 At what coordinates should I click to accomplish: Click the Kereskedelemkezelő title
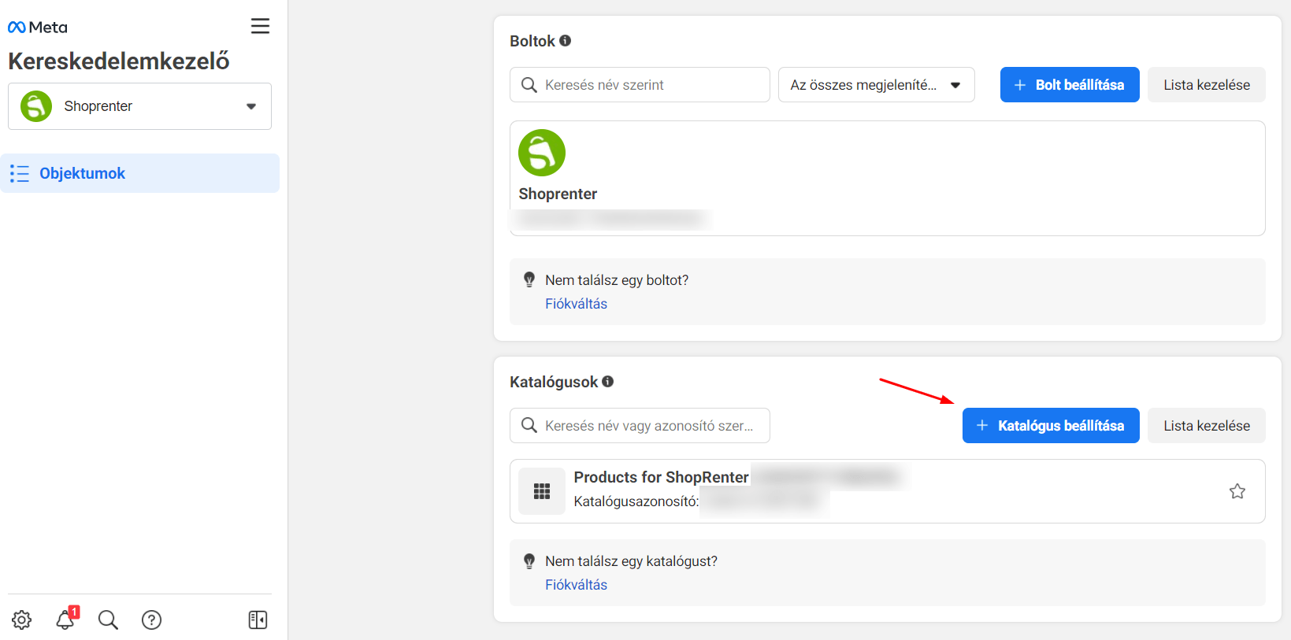(x=119, y=61)
